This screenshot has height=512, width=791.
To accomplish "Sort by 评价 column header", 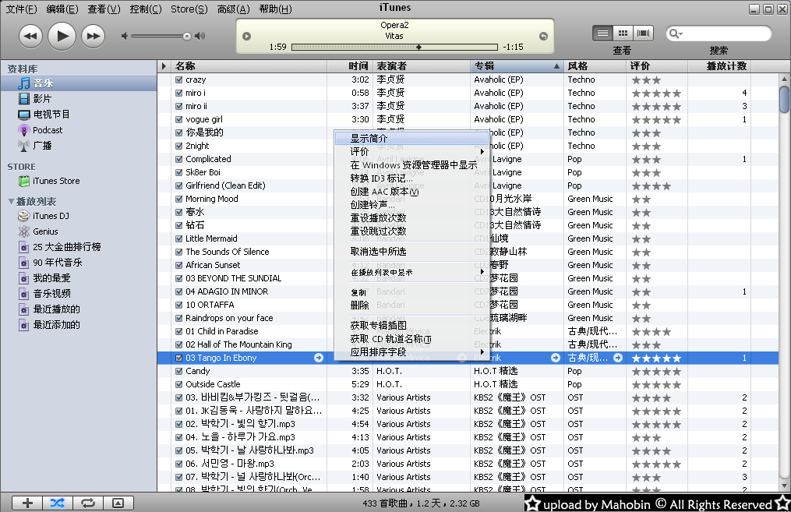I will 657,66.
